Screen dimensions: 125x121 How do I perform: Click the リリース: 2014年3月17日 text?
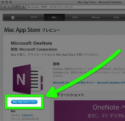25,119
